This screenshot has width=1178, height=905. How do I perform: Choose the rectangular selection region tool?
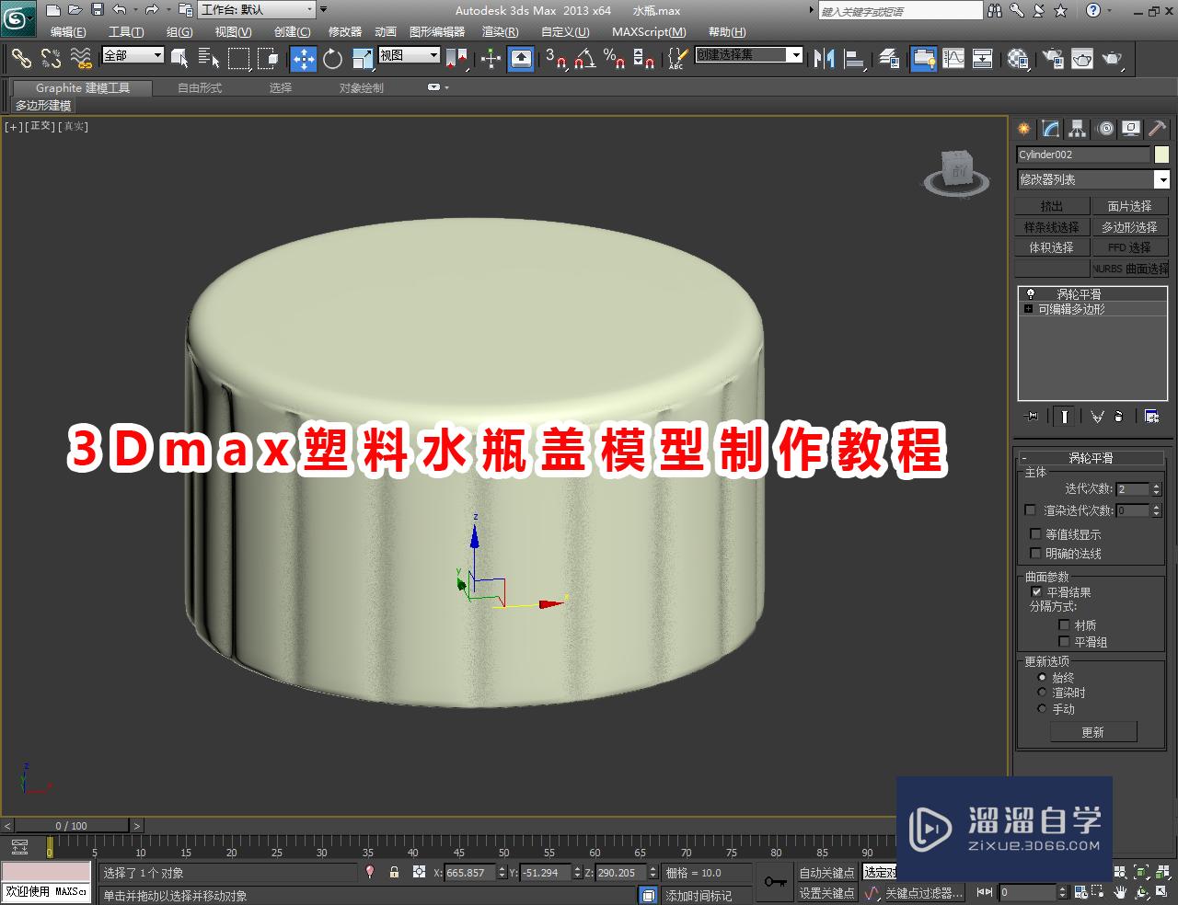pos(239,58)
